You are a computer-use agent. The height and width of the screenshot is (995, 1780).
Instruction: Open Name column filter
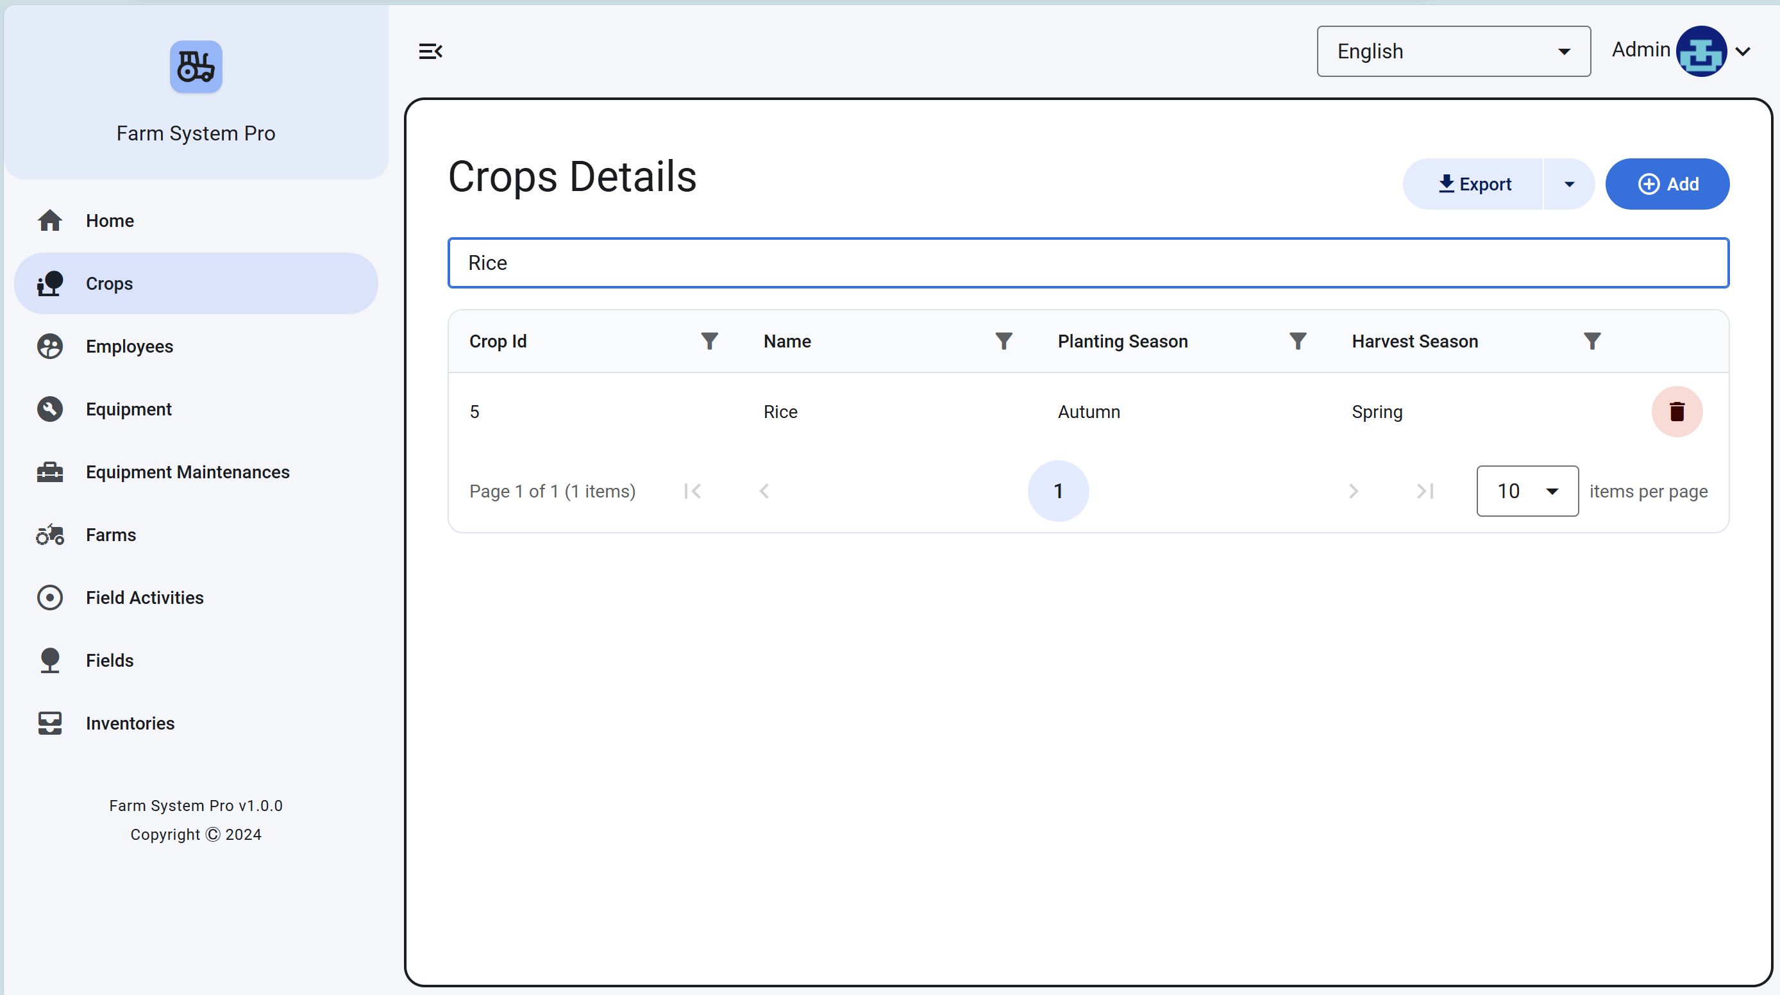[1003, 341]
